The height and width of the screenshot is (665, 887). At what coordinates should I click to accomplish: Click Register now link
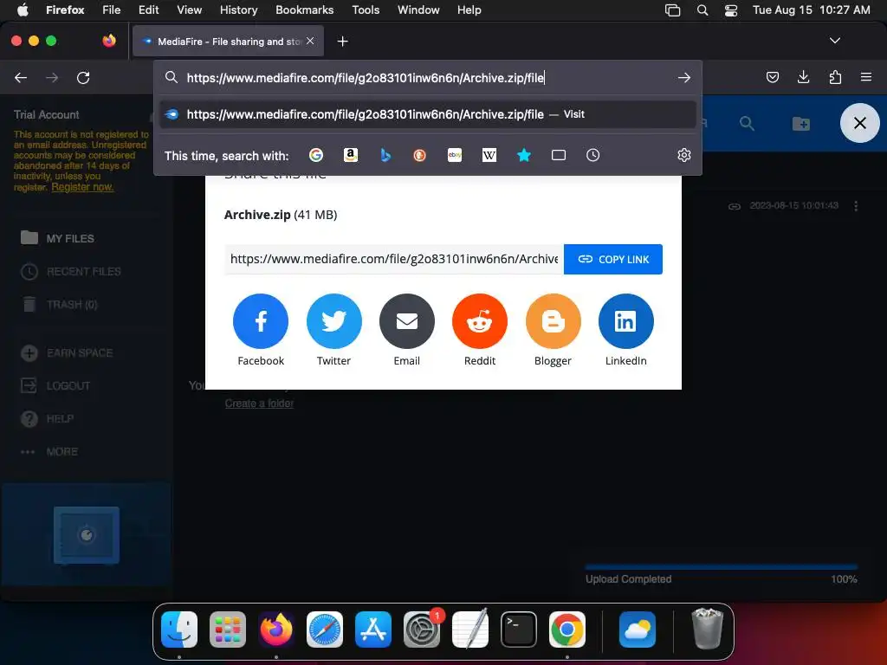tap(82, 187)
